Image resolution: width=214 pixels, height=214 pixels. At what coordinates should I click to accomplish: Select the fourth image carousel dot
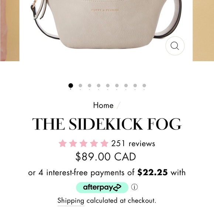[99, 86]
